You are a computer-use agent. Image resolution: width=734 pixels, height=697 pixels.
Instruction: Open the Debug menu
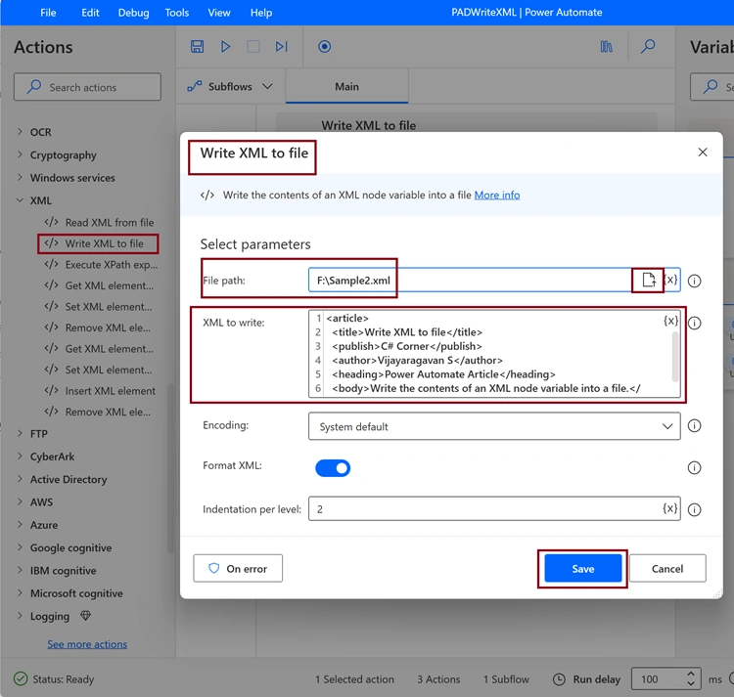(x=133, y=13)
